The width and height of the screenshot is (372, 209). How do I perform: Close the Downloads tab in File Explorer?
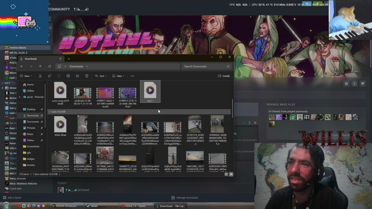point(60,59)
